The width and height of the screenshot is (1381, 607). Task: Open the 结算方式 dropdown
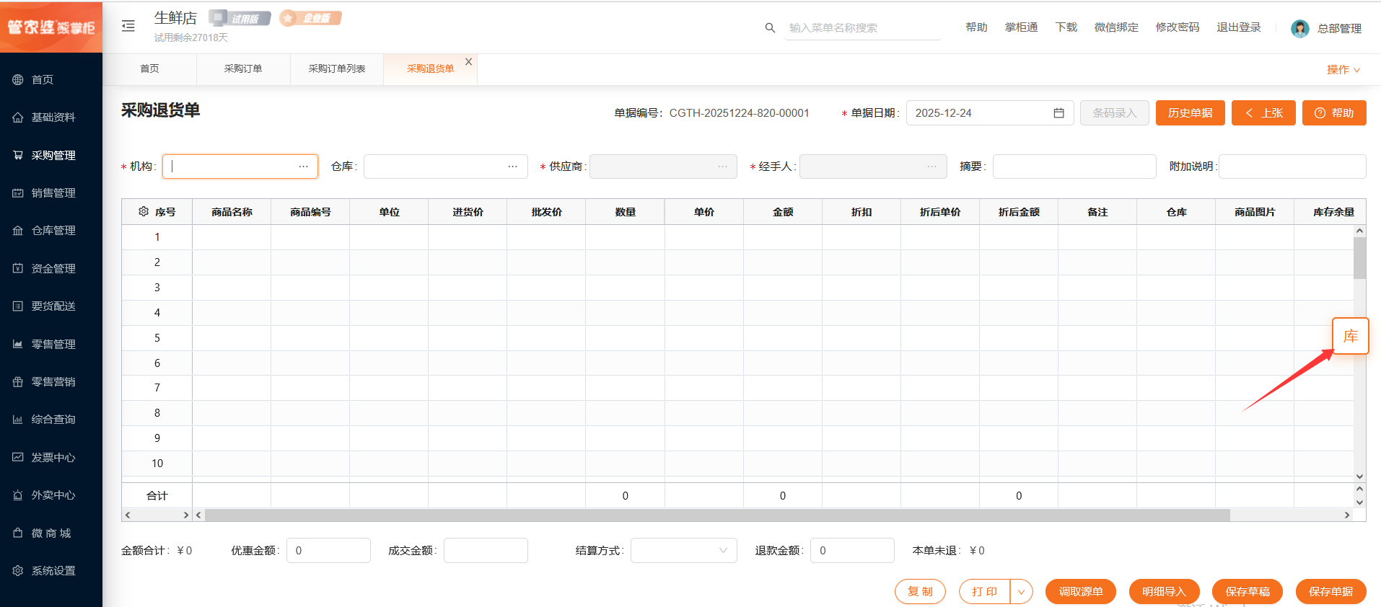point(683,551)
